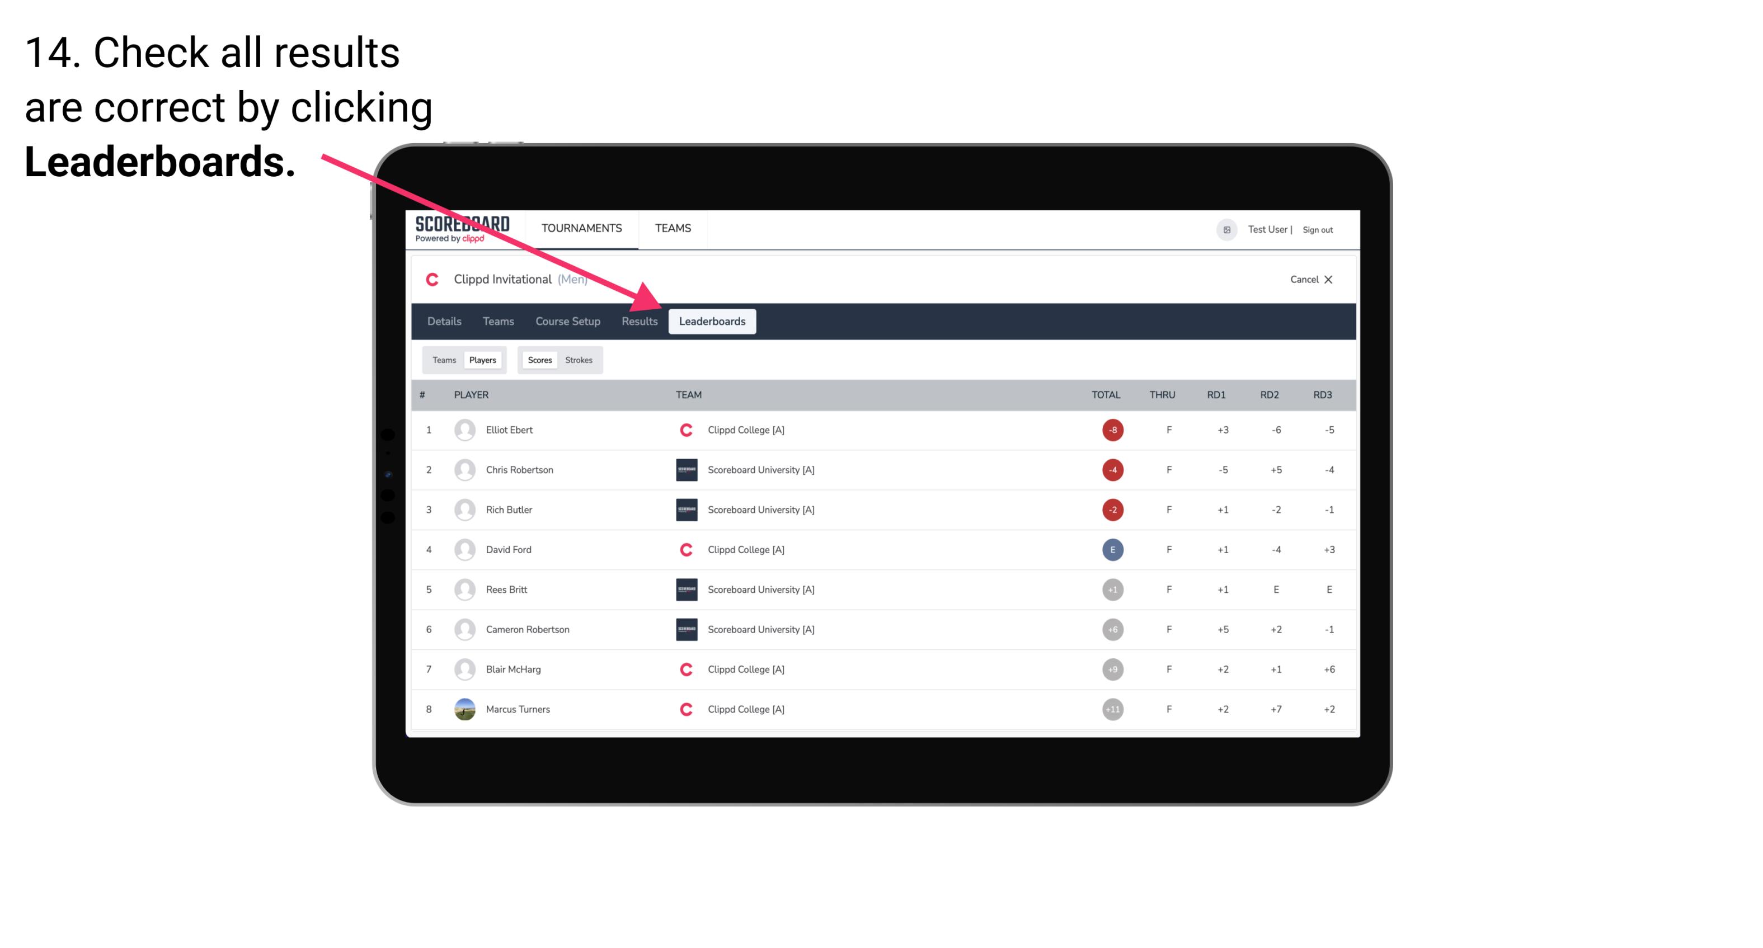Toggle the Scores filter button
1763x948 pixels.
point(539,360)
